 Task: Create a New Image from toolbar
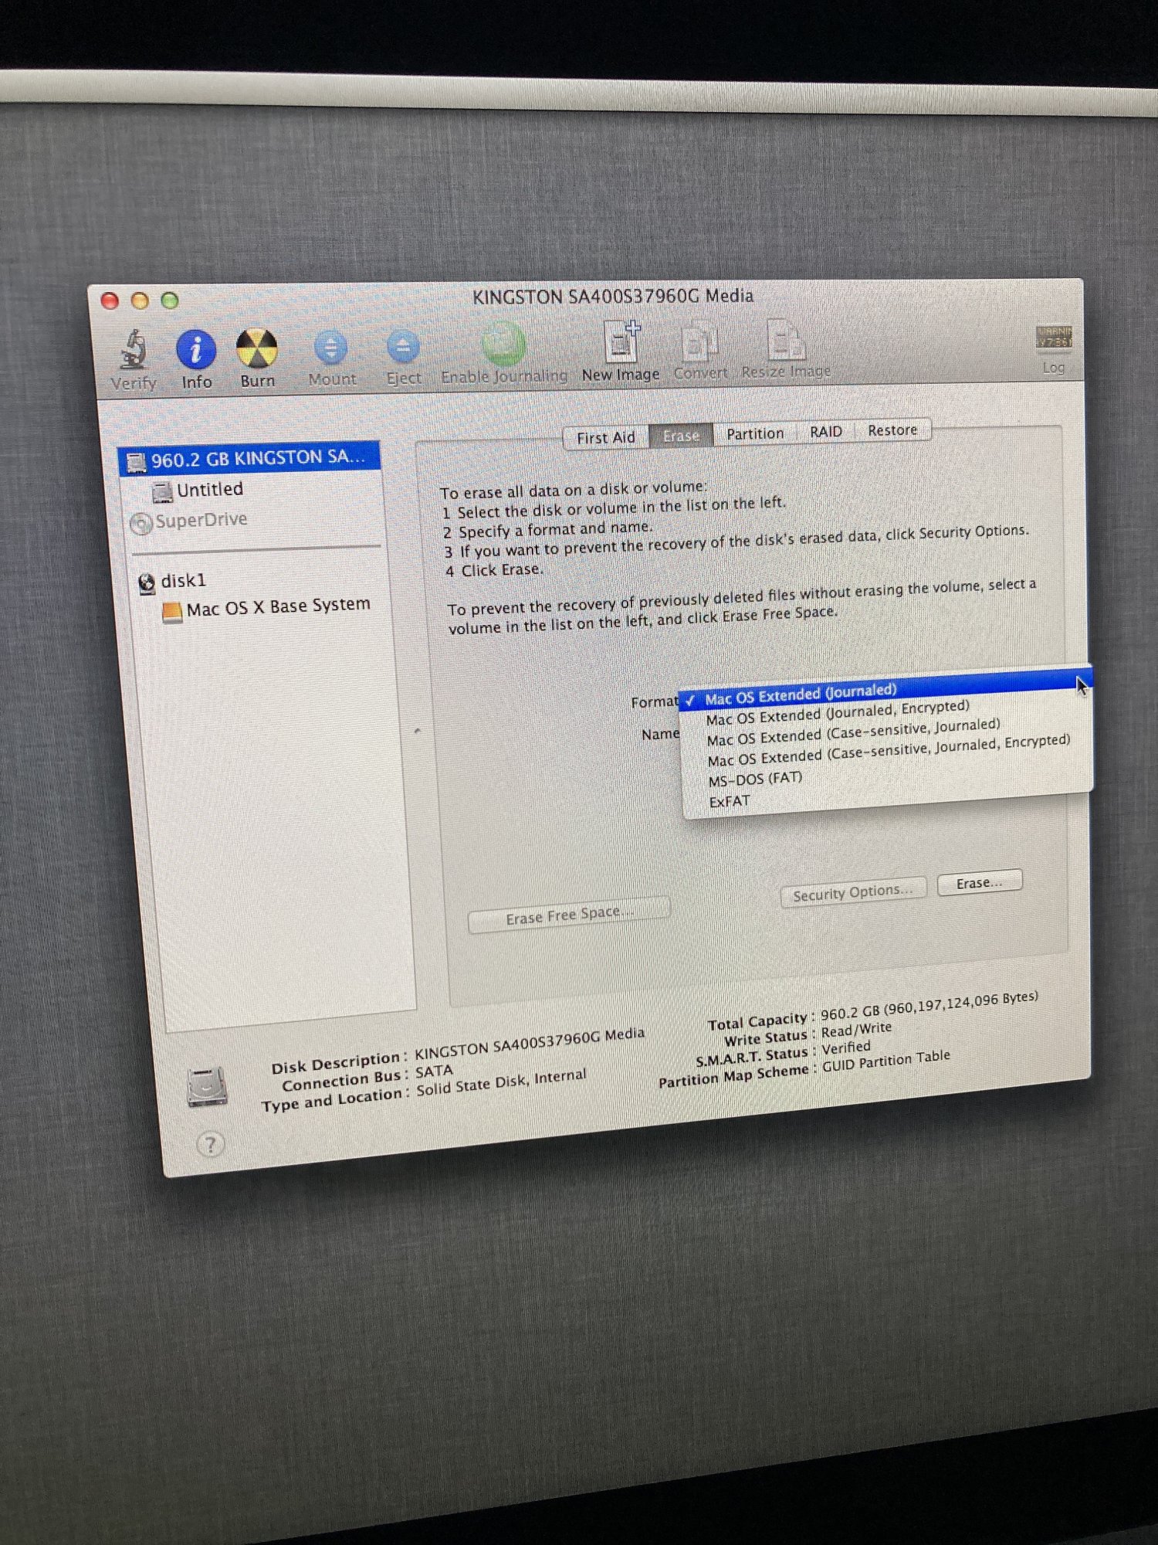[621, 341]
